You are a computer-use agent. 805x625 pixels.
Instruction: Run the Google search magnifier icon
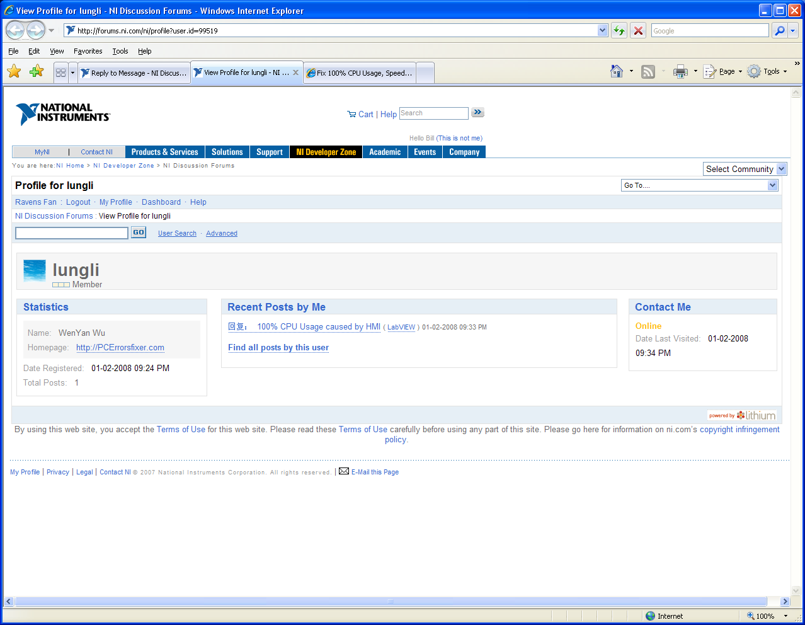tap(780, 30)
